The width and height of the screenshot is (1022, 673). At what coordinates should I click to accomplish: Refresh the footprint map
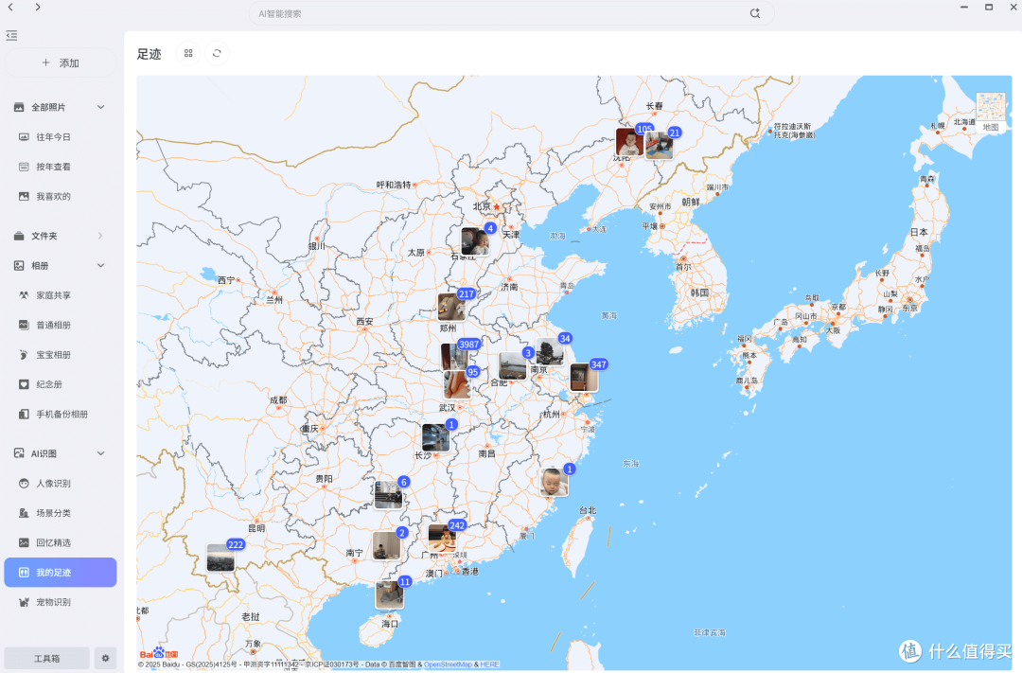(x=217, y=53)
